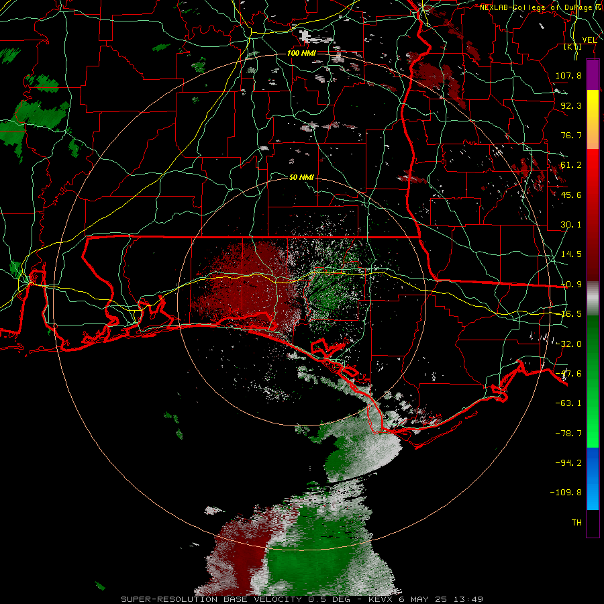This screenshot has height=604, width=604.
Task: Click the "100 NMI" range ring label
Action: (x=301, y=53)
